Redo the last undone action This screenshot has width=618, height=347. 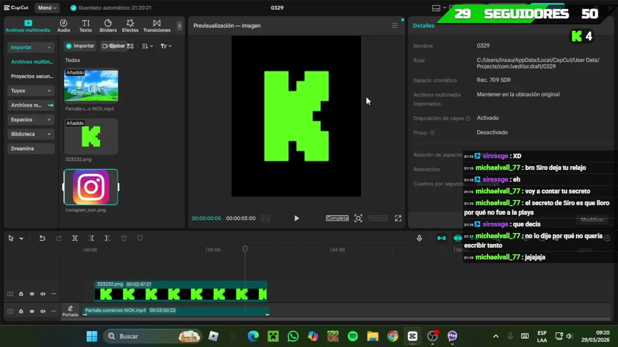(58, 238)
